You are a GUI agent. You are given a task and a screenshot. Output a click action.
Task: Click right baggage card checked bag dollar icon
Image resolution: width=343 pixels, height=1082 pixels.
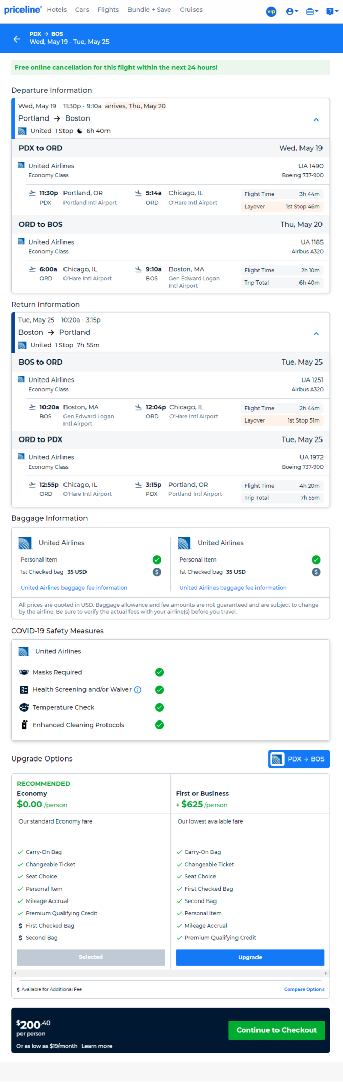pyautogui.click(x=316, y=572)
